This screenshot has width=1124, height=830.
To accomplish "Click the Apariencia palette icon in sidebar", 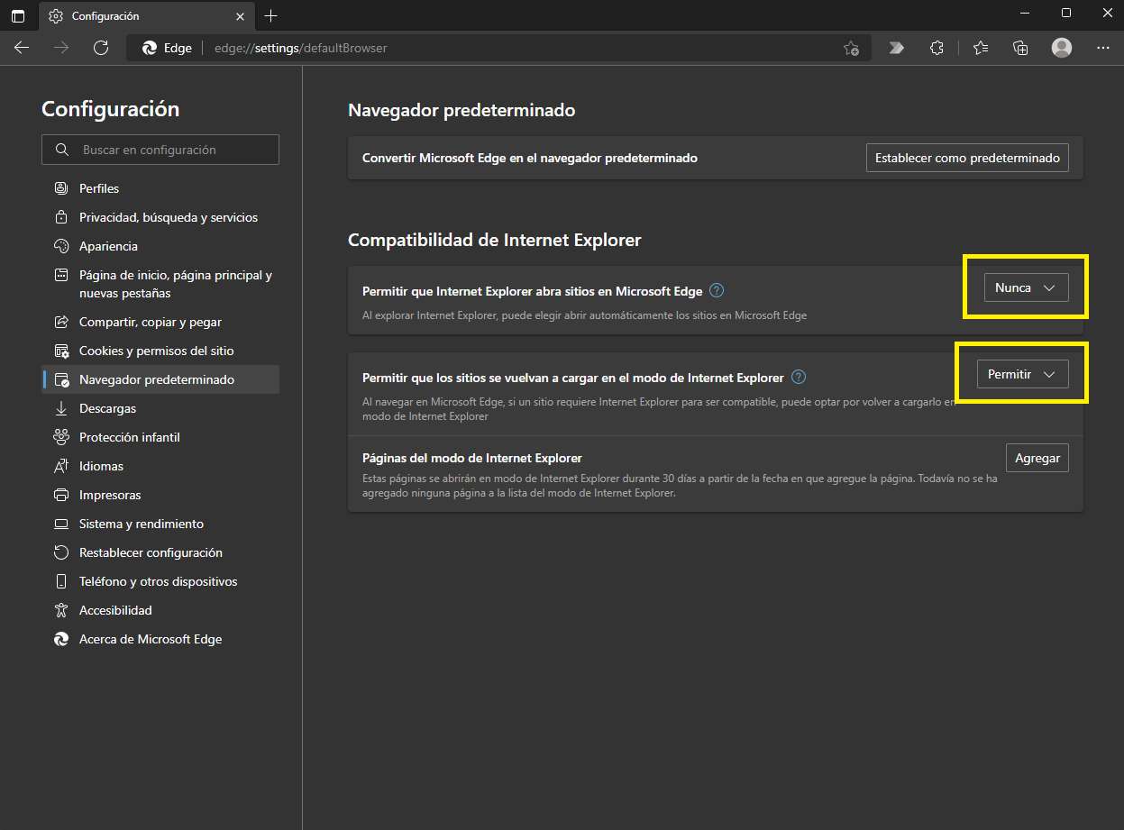I will [x=61, y=246].
